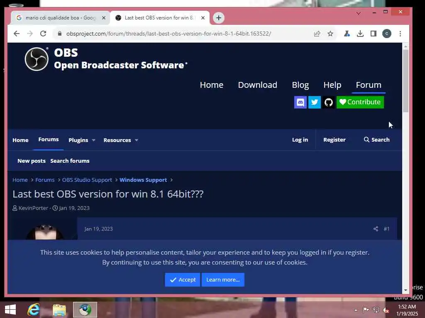Open the tab search chevron in title bar
The image size is (425, 318).
click(x=359, y=13)
